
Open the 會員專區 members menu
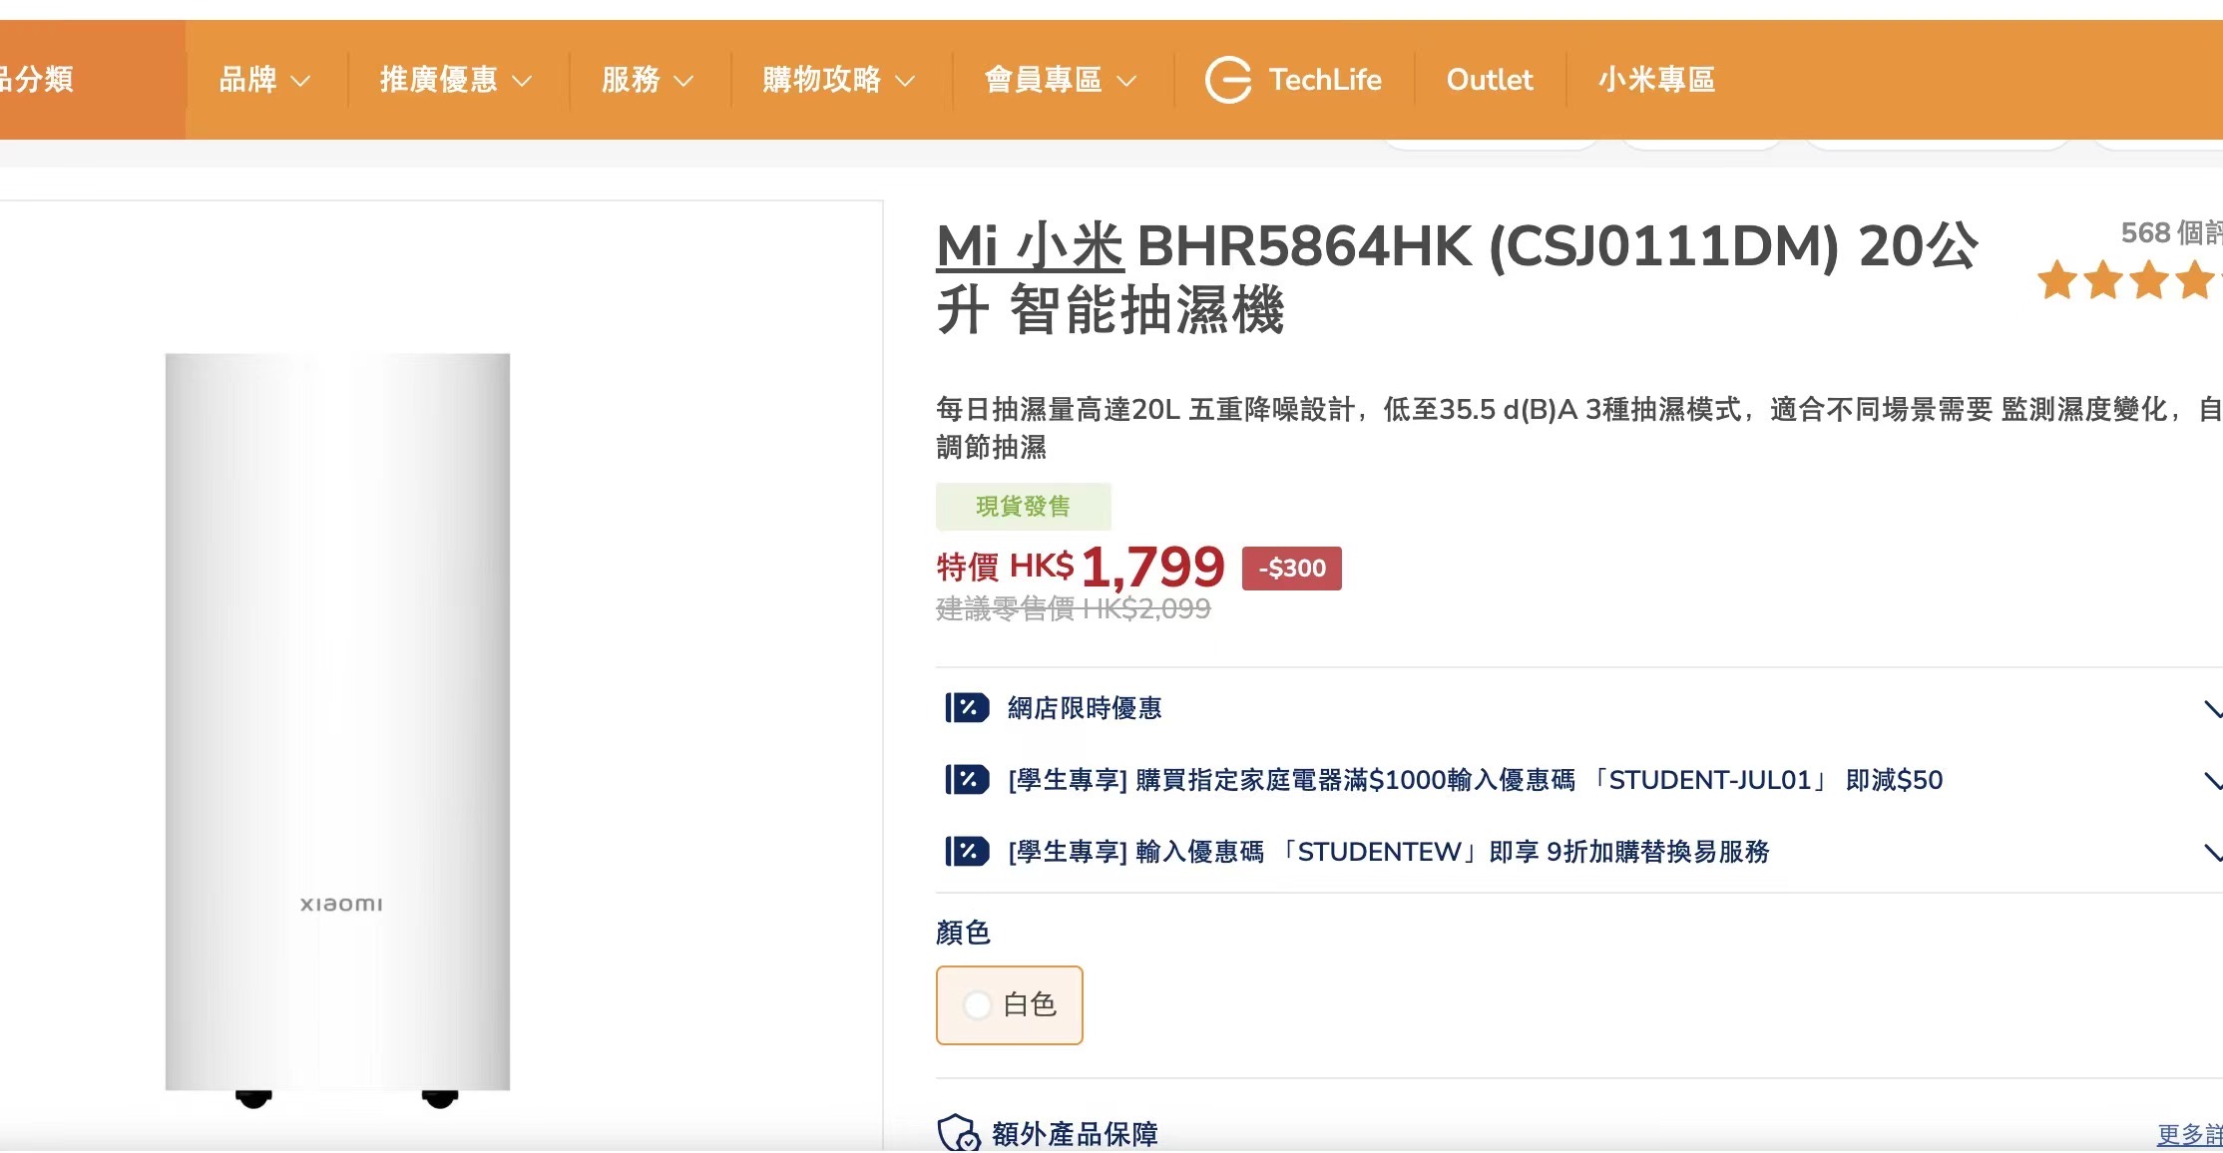point(1060,80)
